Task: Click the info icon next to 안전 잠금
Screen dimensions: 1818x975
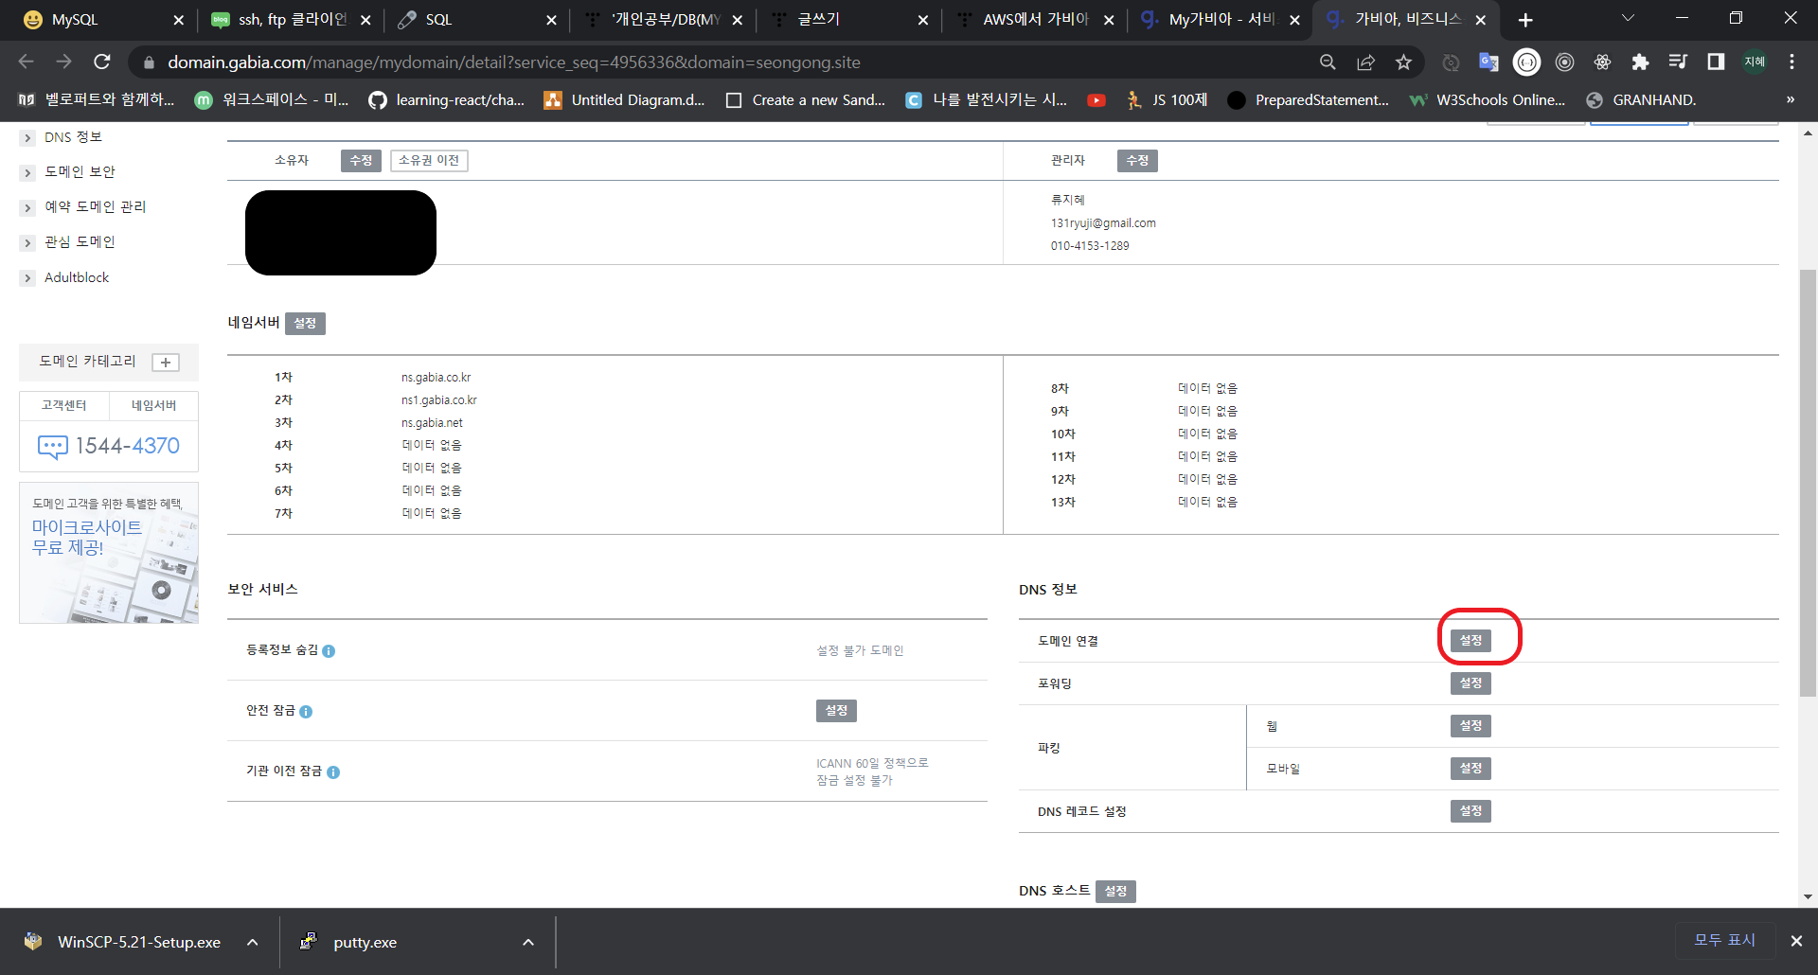Action: (306, 712)
